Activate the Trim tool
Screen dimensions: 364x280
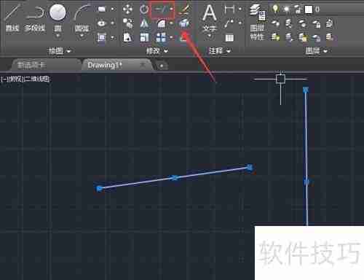point(161,9)
